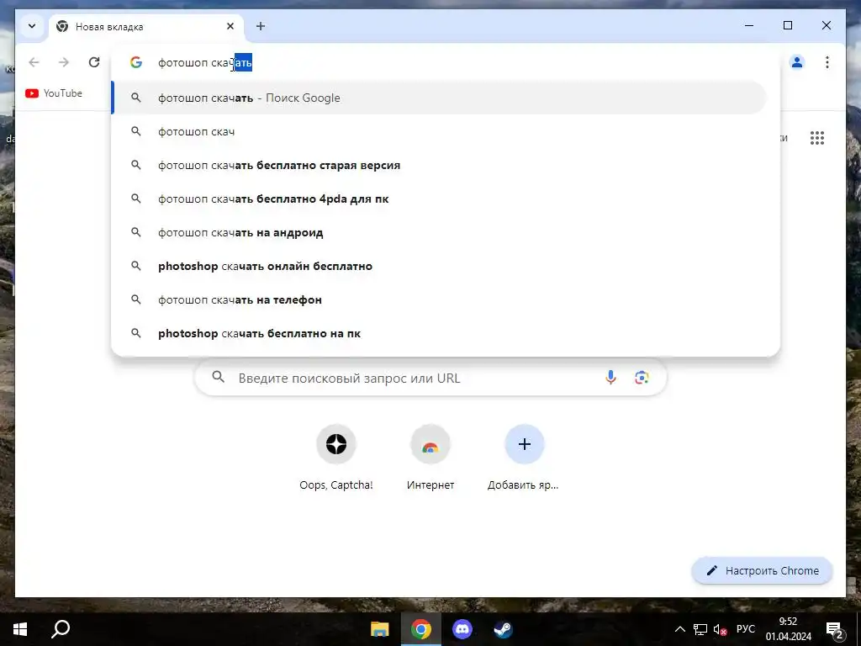
Task: Open the network tray icon
Action: (700, 629)
